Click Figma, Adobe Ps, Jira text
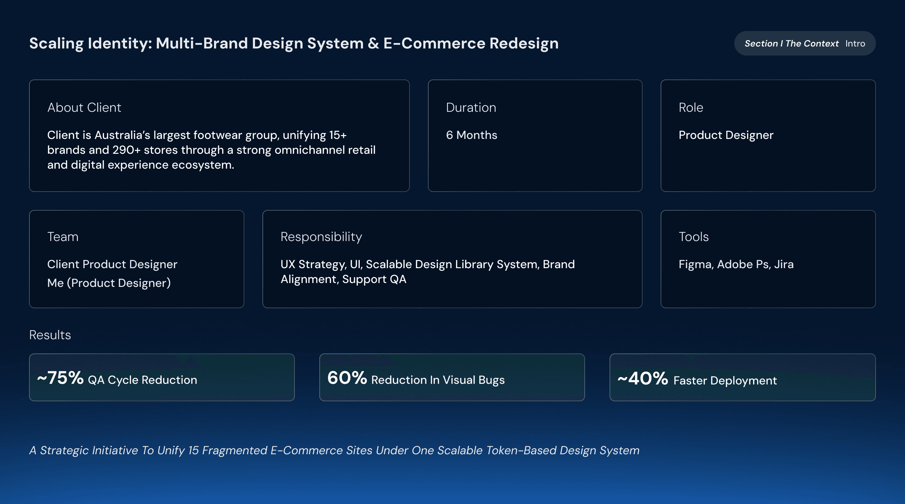Screen dimensions: 905x504 pos(736,264)
